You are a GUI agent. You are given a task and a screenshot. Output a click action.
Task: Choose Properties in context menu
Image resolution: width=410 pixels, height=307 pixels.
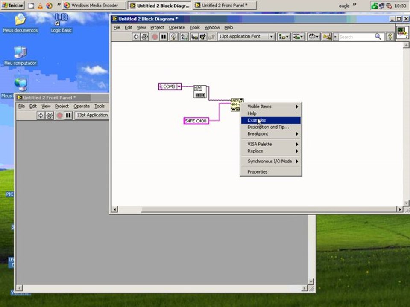pos(271,172)
